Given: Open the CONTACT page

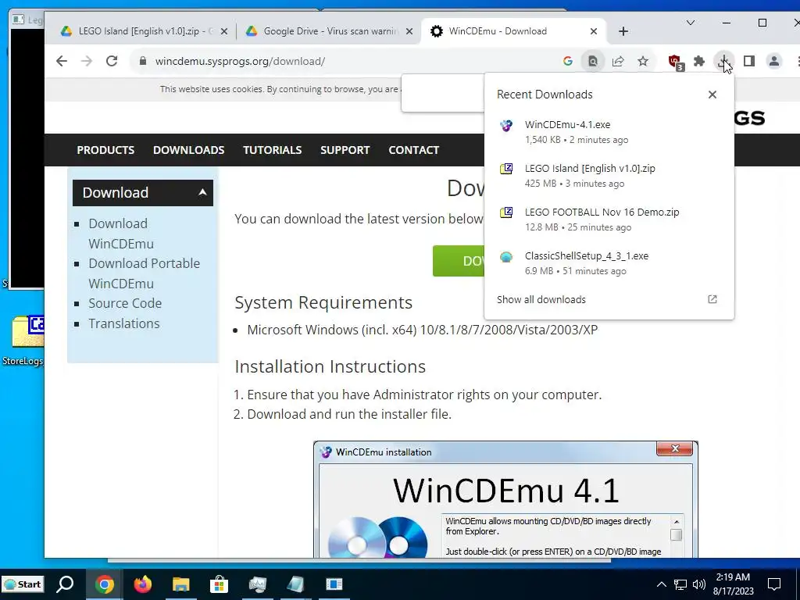Looking at the screenshot, I should tap(414, 150).
